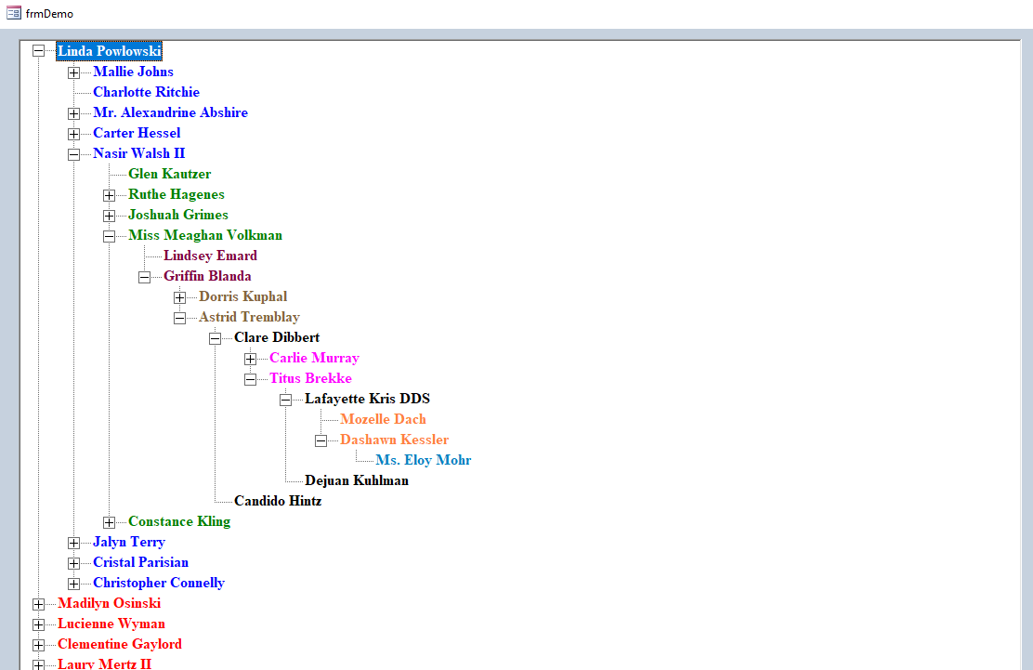Expand the Laury Mertz II node

[38, 664]
